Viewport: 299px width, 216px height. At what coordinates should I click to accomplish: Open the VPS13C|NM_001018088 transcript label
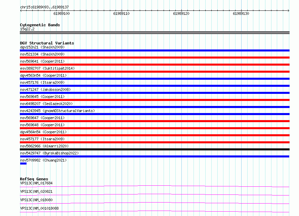(x=39, y=208)
